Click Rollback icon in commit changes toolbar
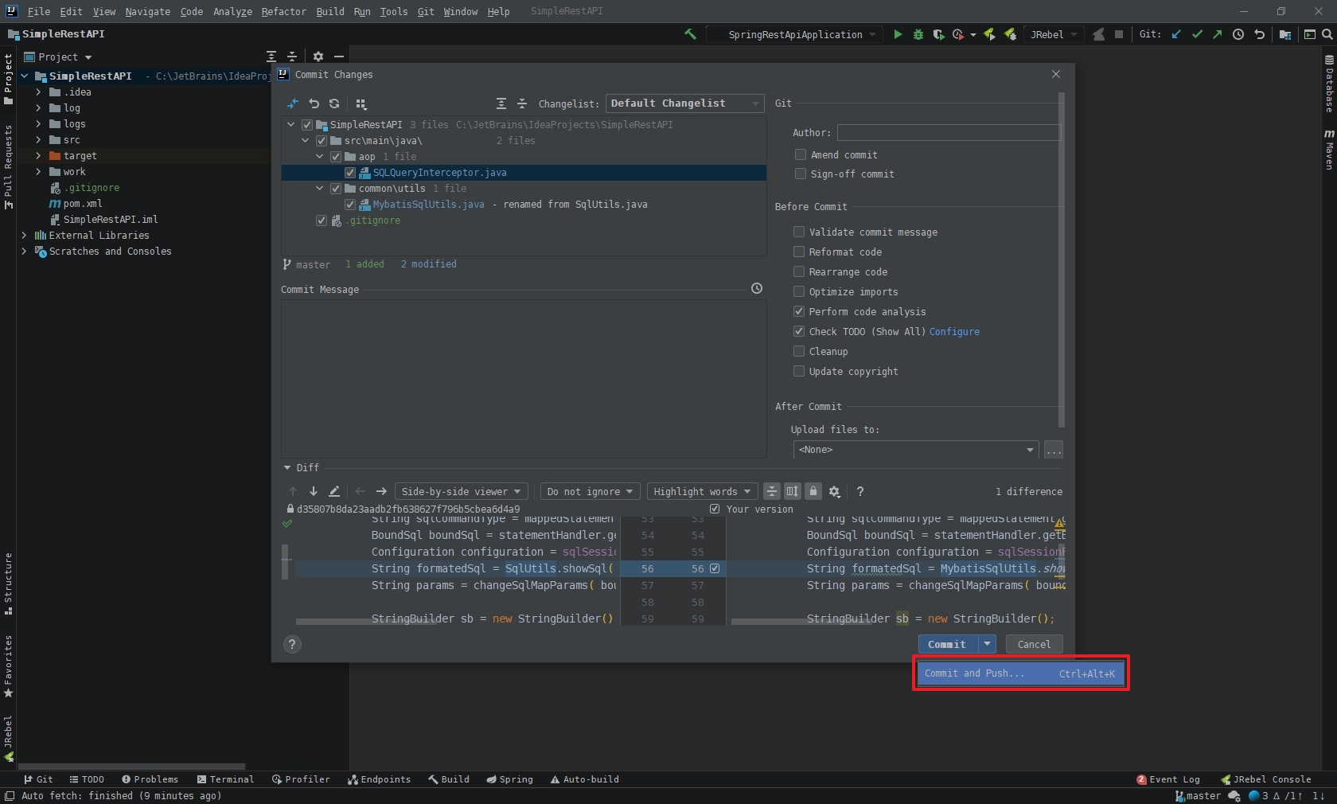The width and height of the screenshot is (1337, 804). point(314,103)
